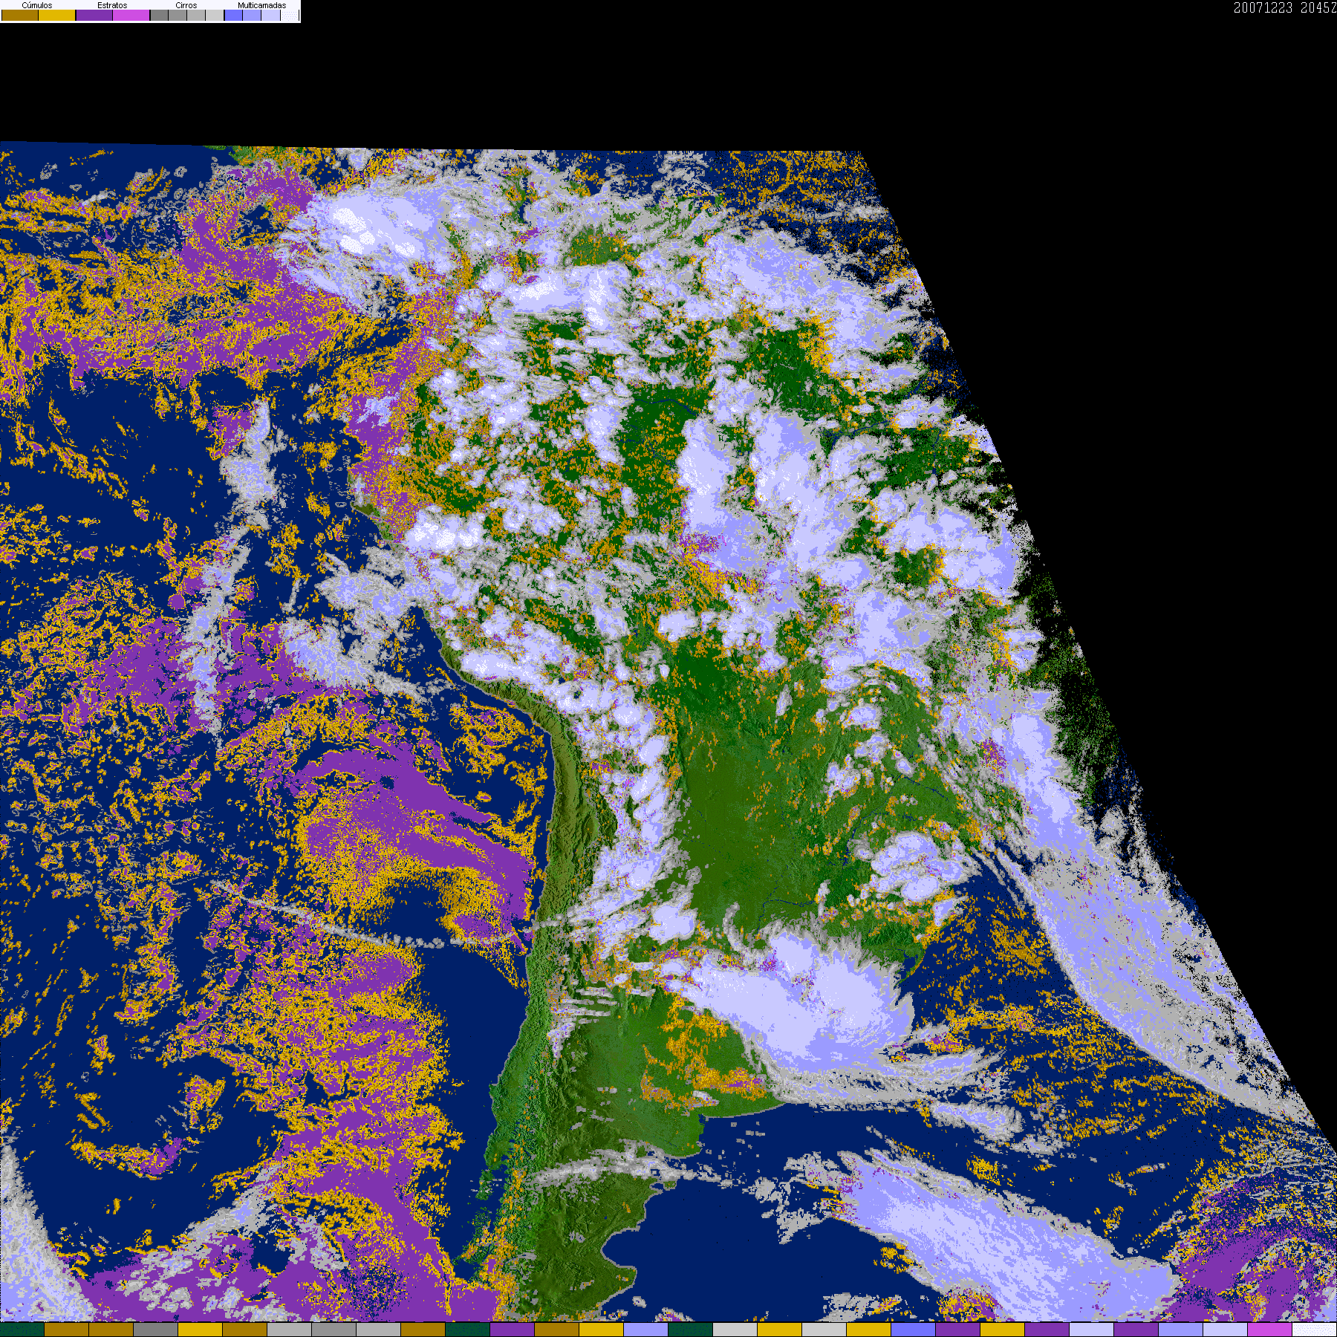Click the magenta swatch in the bottom color strip
Image resolution: width=1337 pixels, height=1337 pixels.
tap(1270, 1330)
